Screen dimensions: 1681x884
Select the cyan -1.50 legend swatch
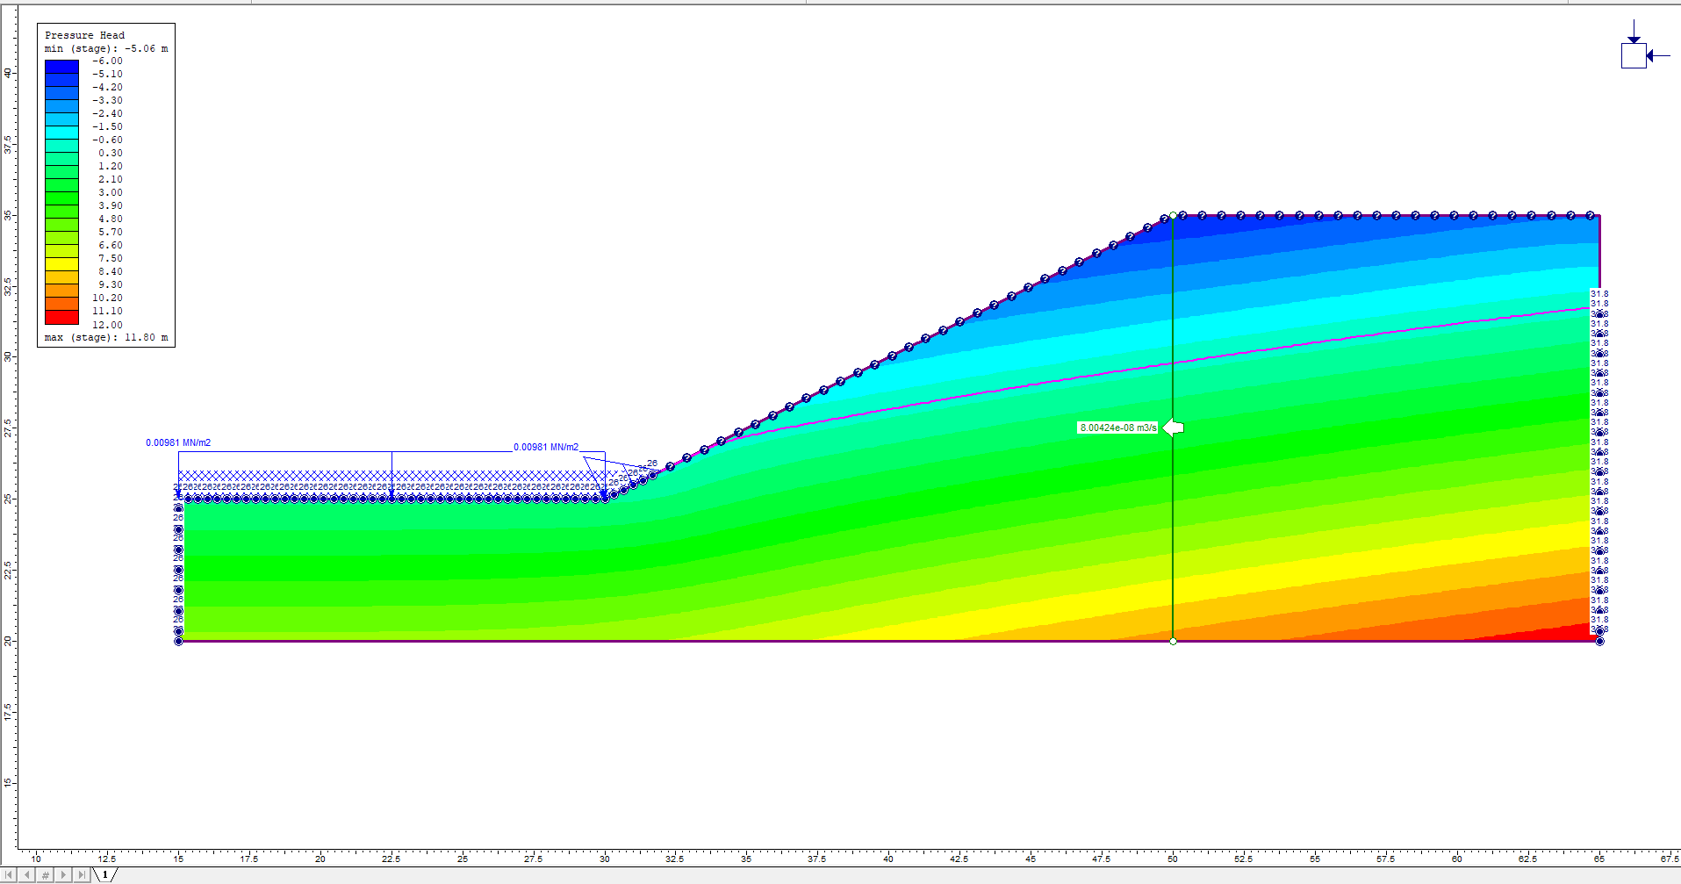(x=61, y=132)
